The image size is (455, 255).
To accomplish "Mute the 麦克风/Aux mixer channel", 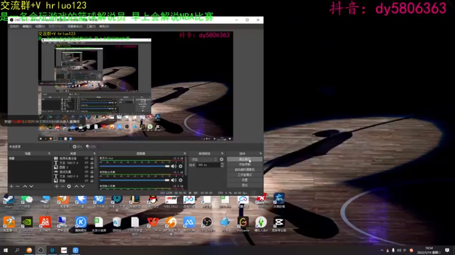I will pos(173,166).
